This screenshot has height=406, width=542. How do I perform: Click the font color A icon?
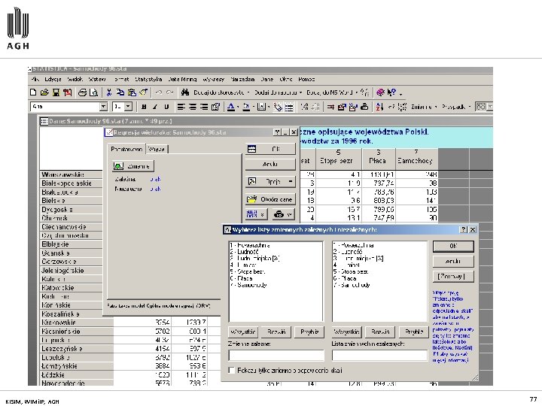(x=231, y=107)
